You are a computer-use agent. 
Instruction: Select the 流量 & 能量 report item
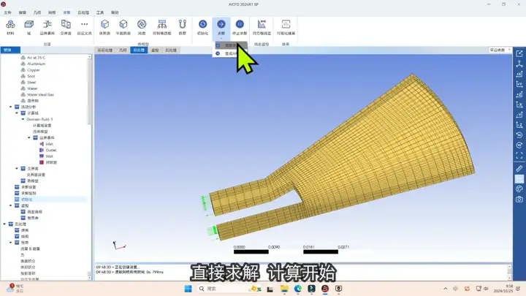pyautogui.click(x=30, y=248)
